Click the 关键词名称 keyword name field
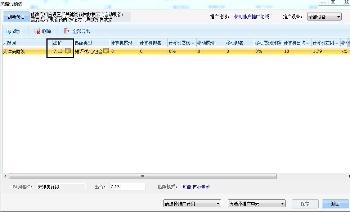350x212 pixels. pos(61,186)
